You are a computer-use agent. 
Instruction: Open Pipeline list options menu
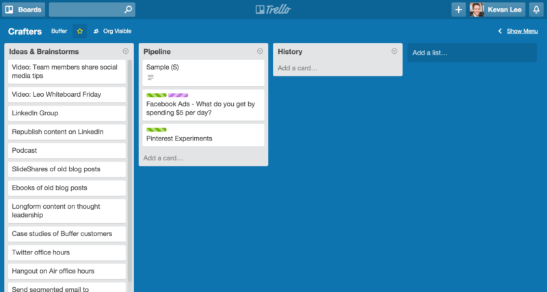pyautogui.click(x=260, y=51)
